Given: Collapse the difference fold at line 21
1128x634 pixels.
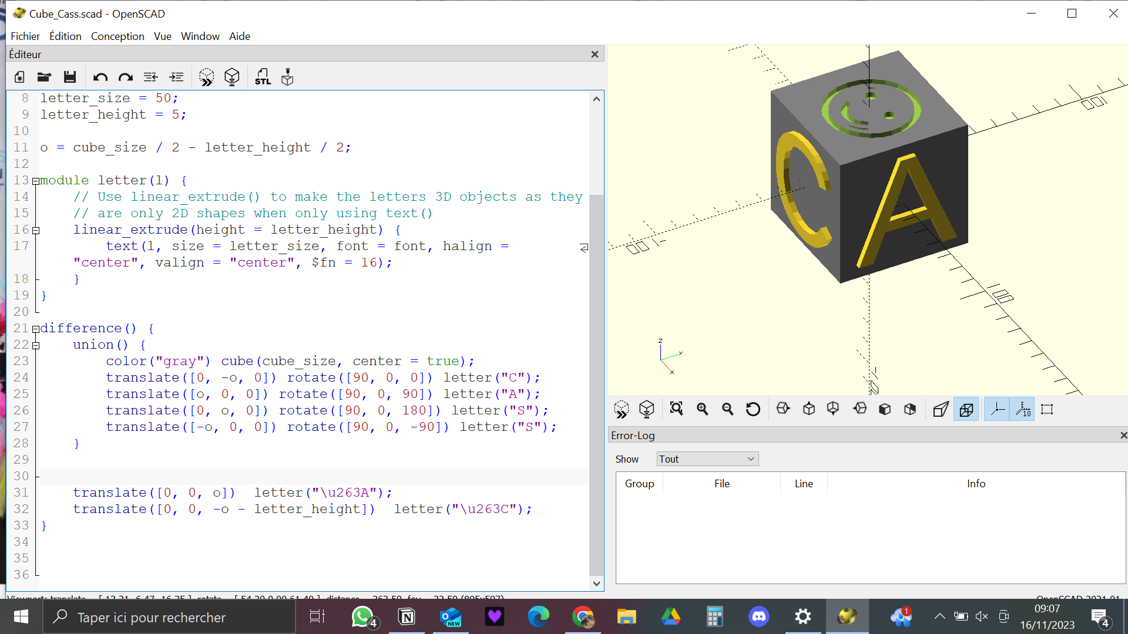Looking at the screenshot, I should (x=36, y=329).
